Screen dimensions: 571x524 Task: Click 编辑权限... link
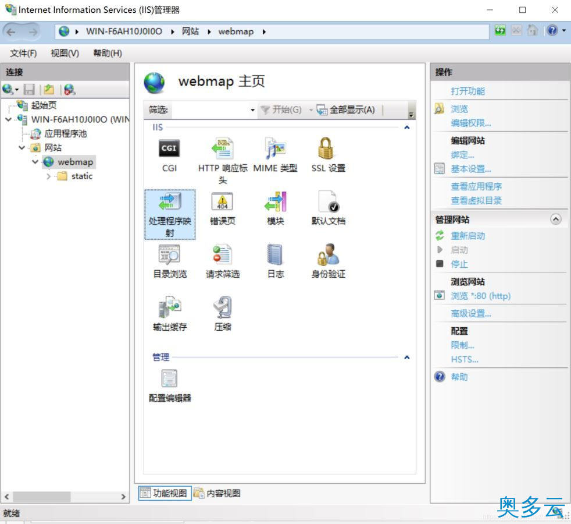click(x=471, y=123)
